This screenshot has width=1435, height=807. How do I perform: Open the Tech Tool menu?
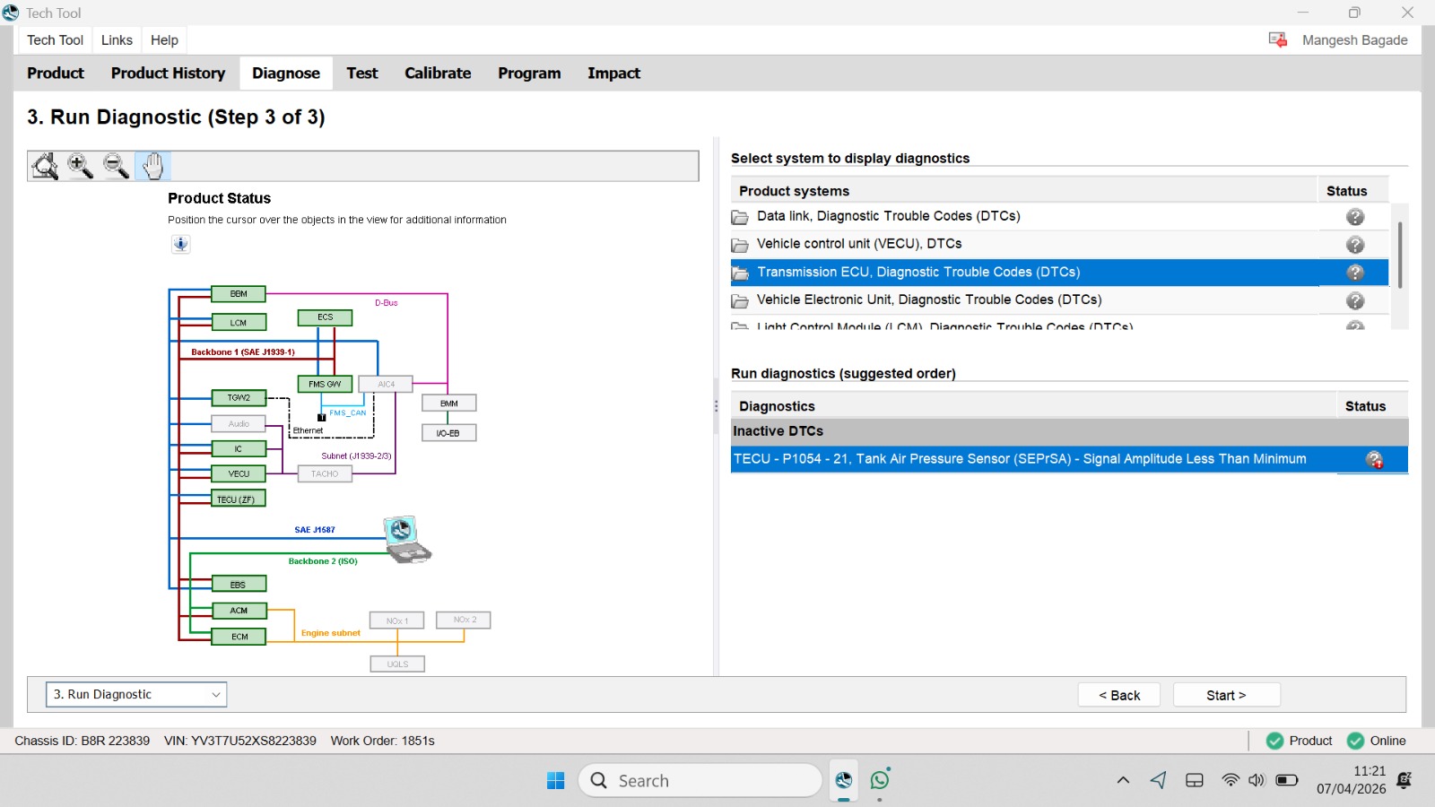point(55,40)
